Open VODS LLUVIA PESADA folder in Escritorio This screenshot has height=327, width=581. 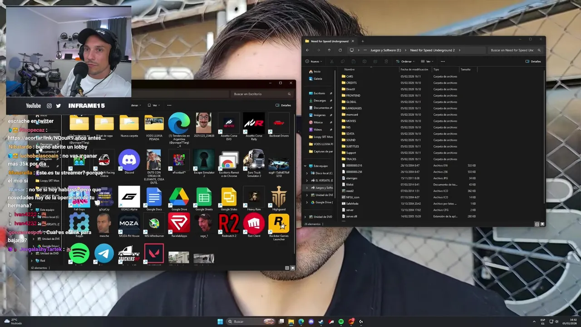154,128
